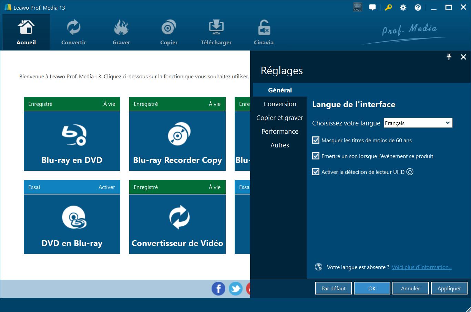This screenshot has width=471, height=312.
Task: Open the Cinavia removal module
Action: pos(264,33)
